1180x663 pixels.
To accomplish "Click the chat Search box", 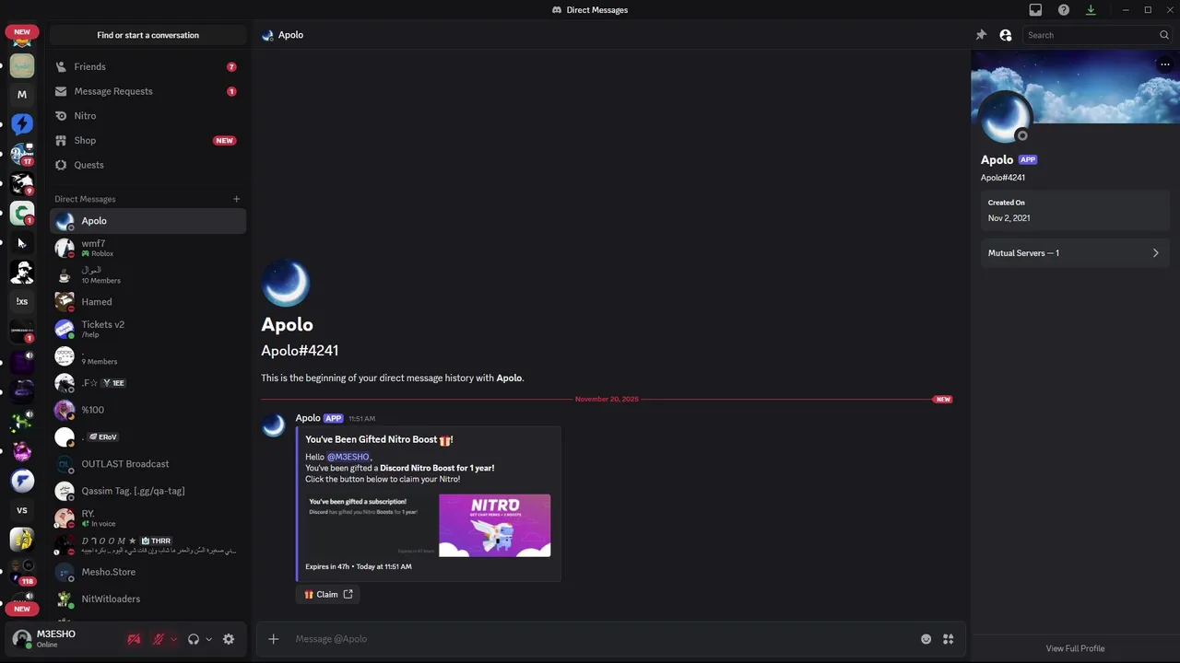I will [1097, 35].
